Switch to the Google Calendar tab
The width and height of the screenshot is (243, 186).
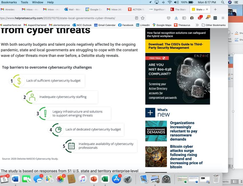94,9
